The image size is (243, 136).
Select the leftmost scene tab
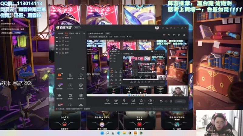coord(60,33)
